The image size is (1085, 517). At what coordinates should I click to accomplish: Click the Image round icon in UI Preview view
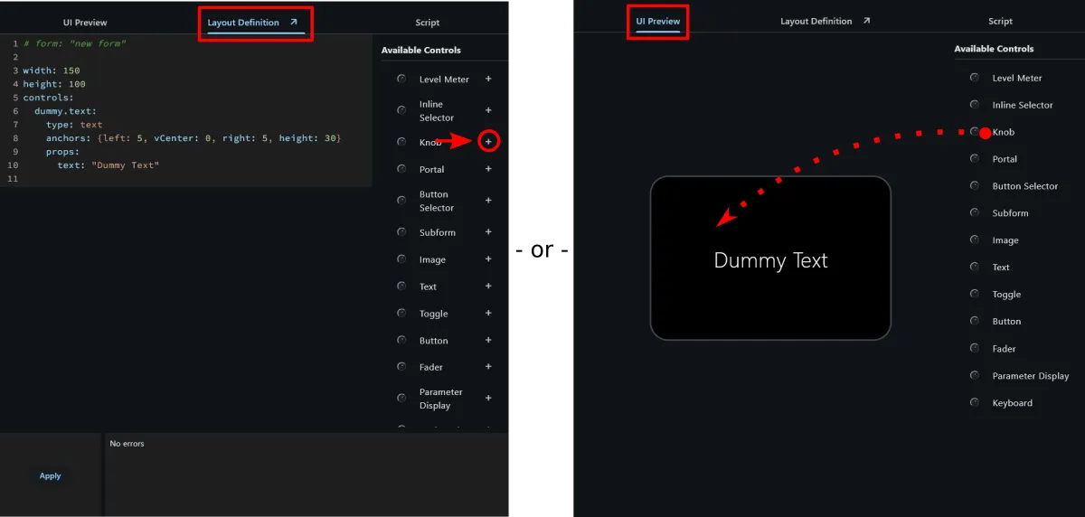pos(975,240)
